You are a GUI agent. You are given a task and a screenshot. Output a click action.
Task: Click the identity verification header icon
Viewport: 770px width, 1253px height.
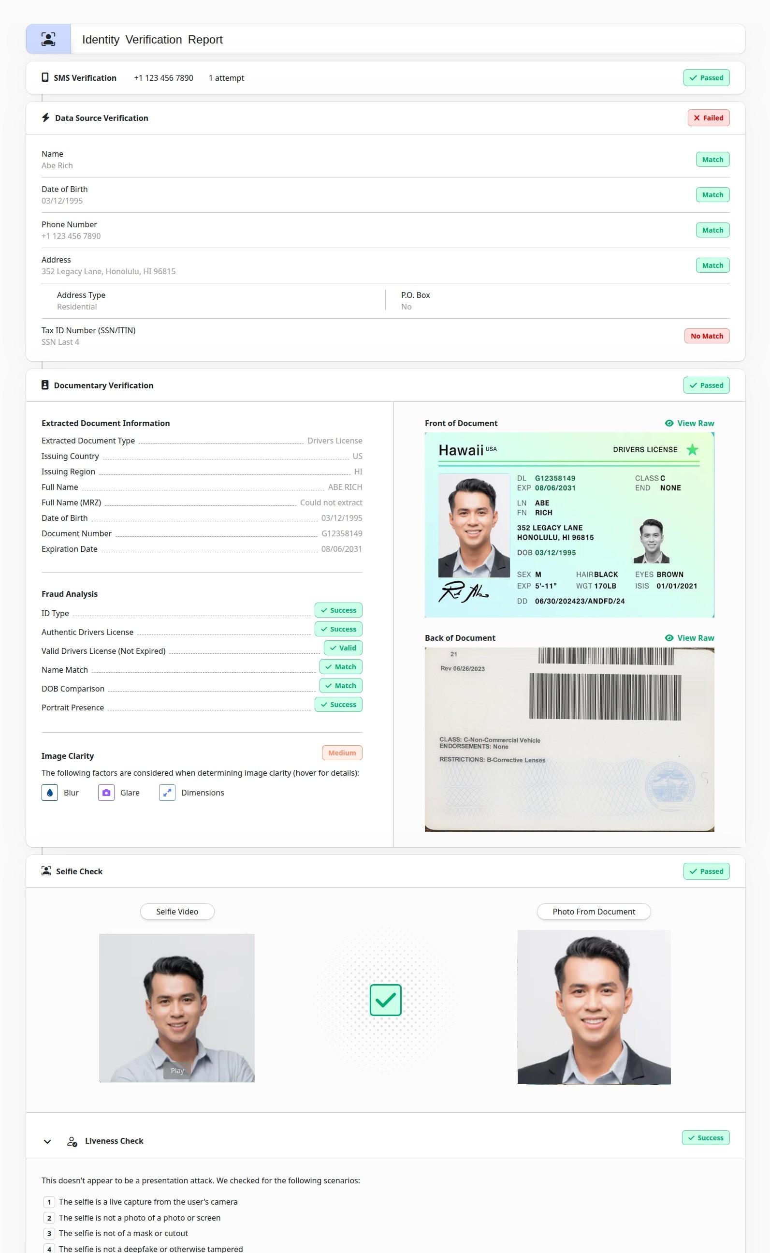(x=48, y=39)
